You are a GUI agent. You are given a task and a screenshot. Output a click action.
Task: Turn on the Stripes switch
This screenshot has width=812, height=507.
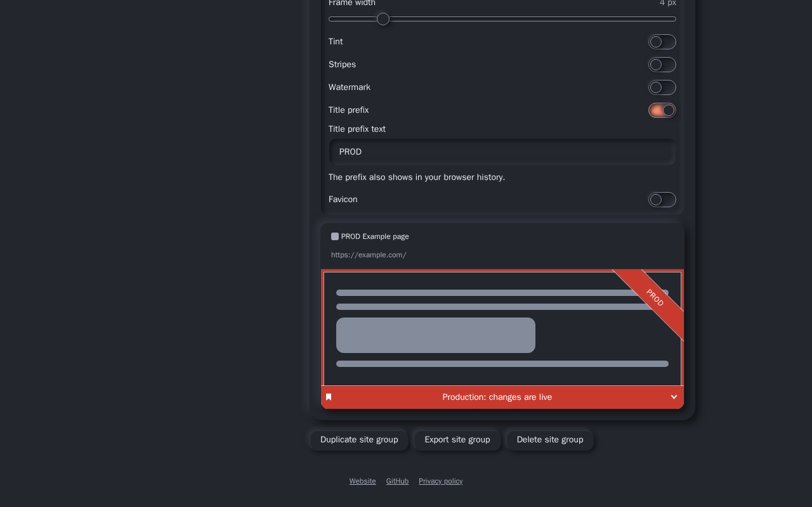click(662, 65)
